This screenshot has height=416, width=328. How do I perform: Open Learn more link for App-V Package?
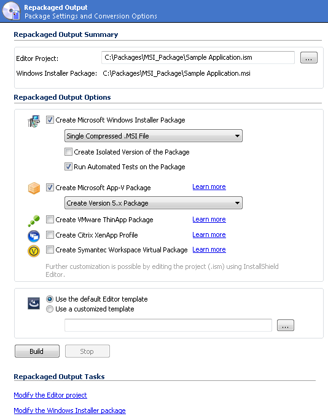(209, 187)
